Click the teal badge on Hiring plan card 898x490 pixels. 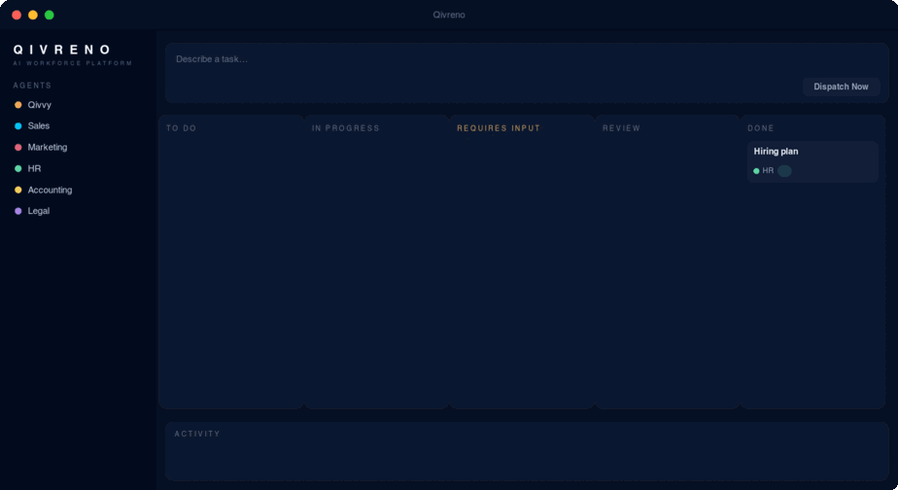click(x=784, y=171)
